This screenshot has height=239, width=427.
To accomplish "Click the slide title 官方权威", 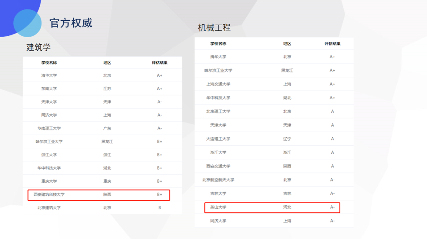I will click(71, 23).
